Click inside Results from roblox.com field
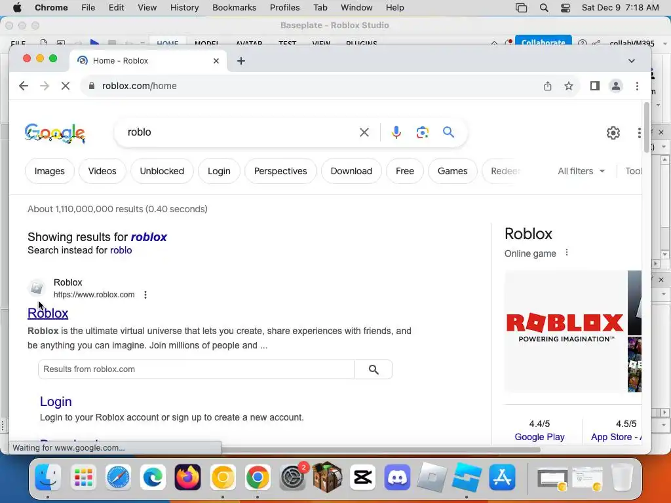The width and height of the screenshot is (671, 503). click(x=196, y=369)
